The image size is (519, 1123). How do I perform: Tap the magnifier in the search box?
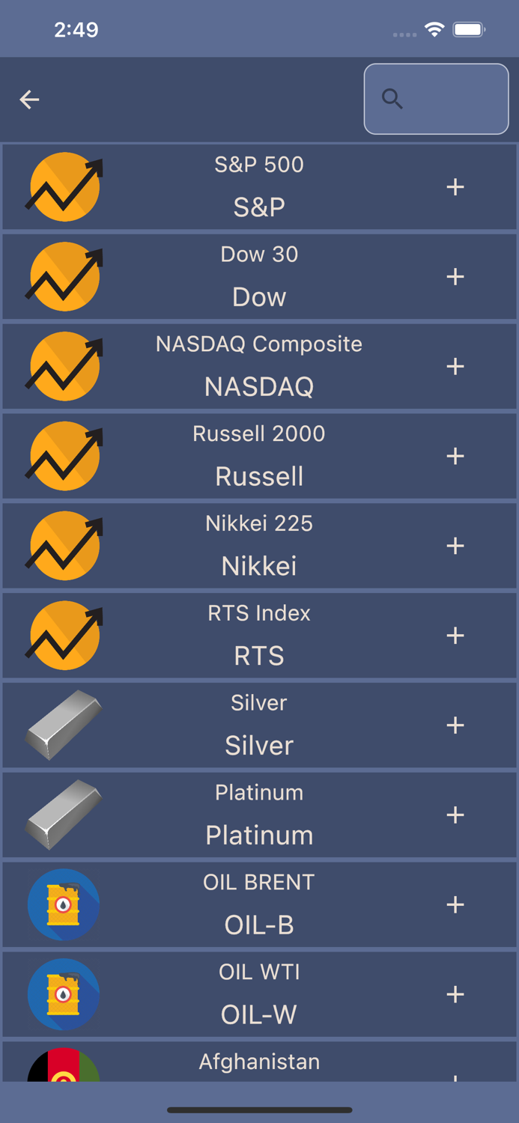[x=392, y=99]
